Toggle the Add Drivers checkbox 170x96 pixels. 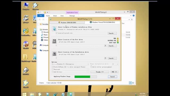click(53, 72)
